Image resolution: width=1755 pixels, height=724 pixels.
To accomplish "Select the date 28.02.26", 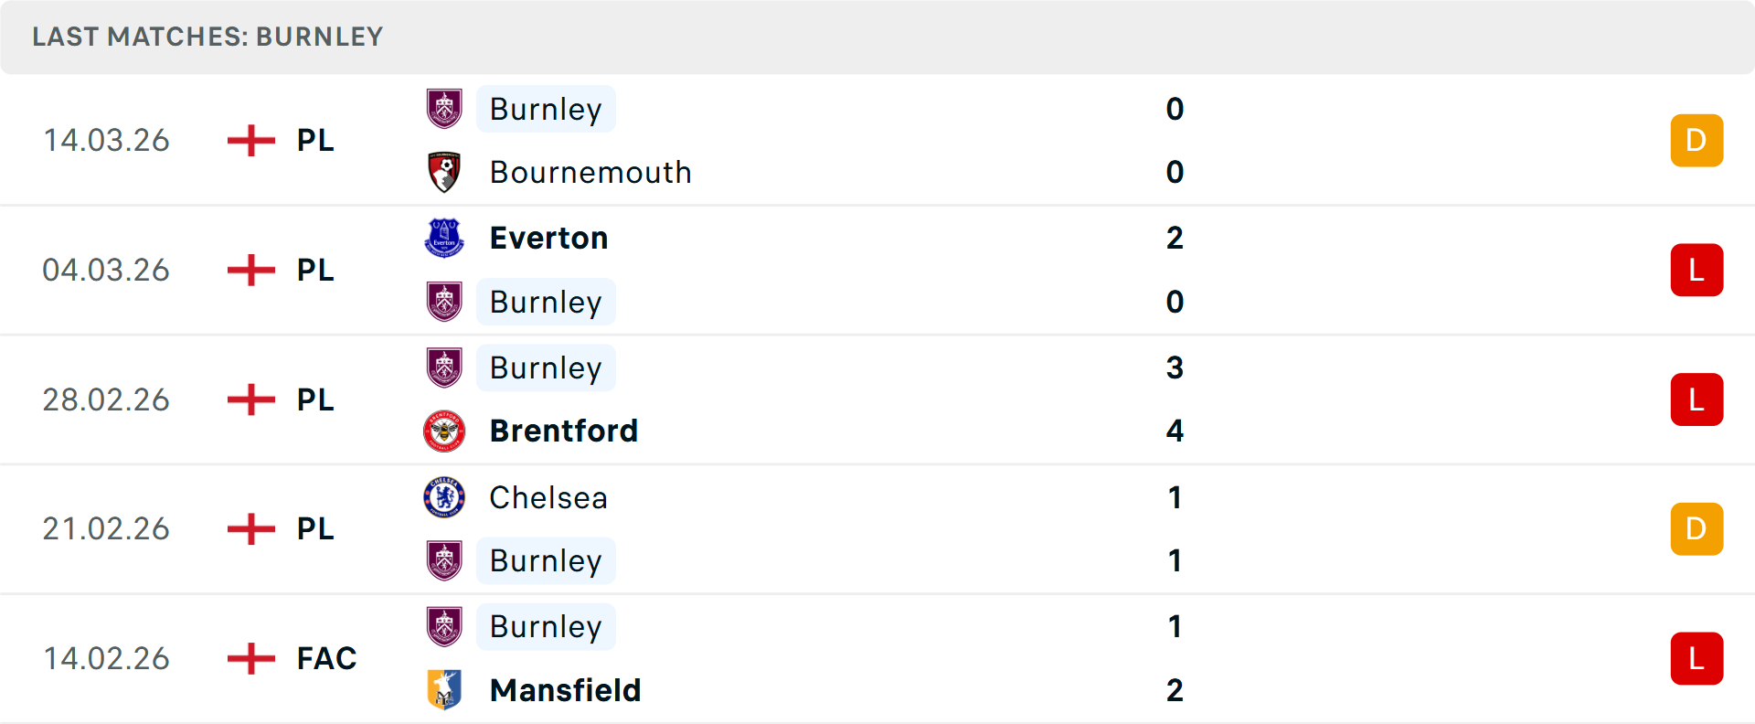I will point(106,399).
